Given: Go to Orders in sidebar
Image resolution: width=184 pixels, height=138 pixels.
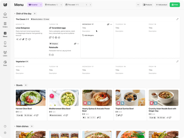Looking at the screenshot, I should point(5,25).
